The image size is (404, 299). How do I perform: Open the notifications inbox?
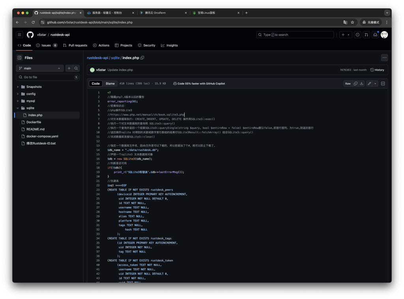point(375,35)
